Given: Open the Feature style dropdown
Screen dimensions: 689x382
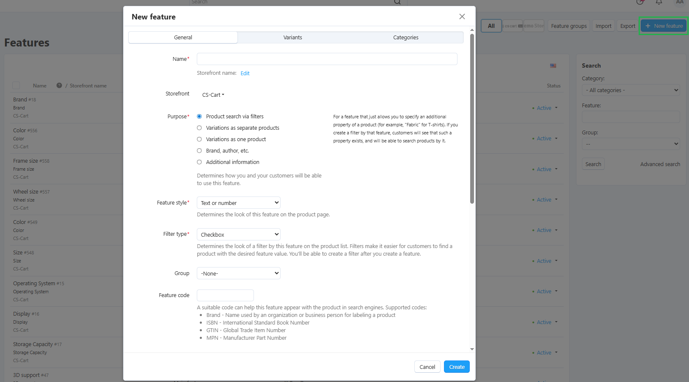Looking at the screenshot, I should point(239,203).
